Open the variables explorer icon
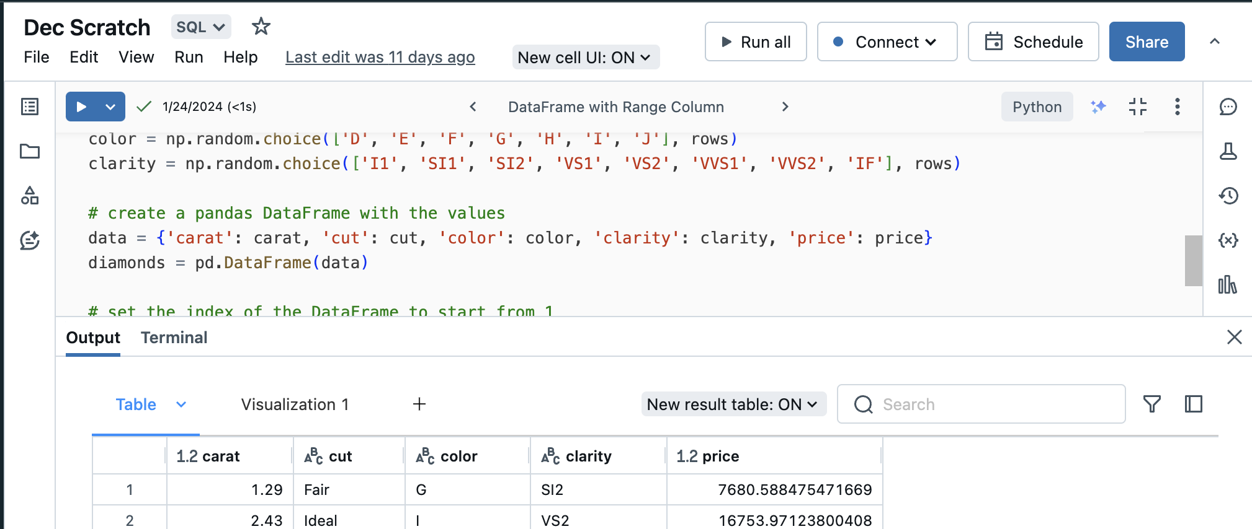1252x529 pixels. (1228, 240)
